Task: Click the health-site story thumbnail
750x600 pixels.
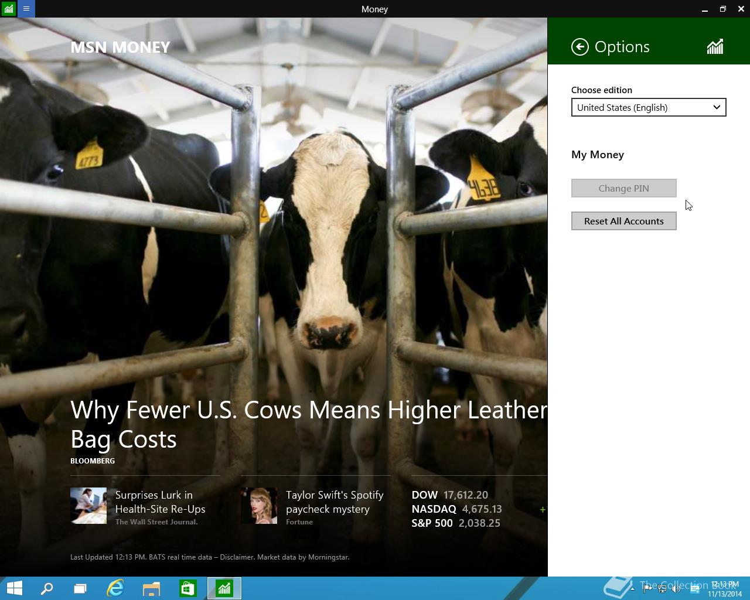Action: 88,505
